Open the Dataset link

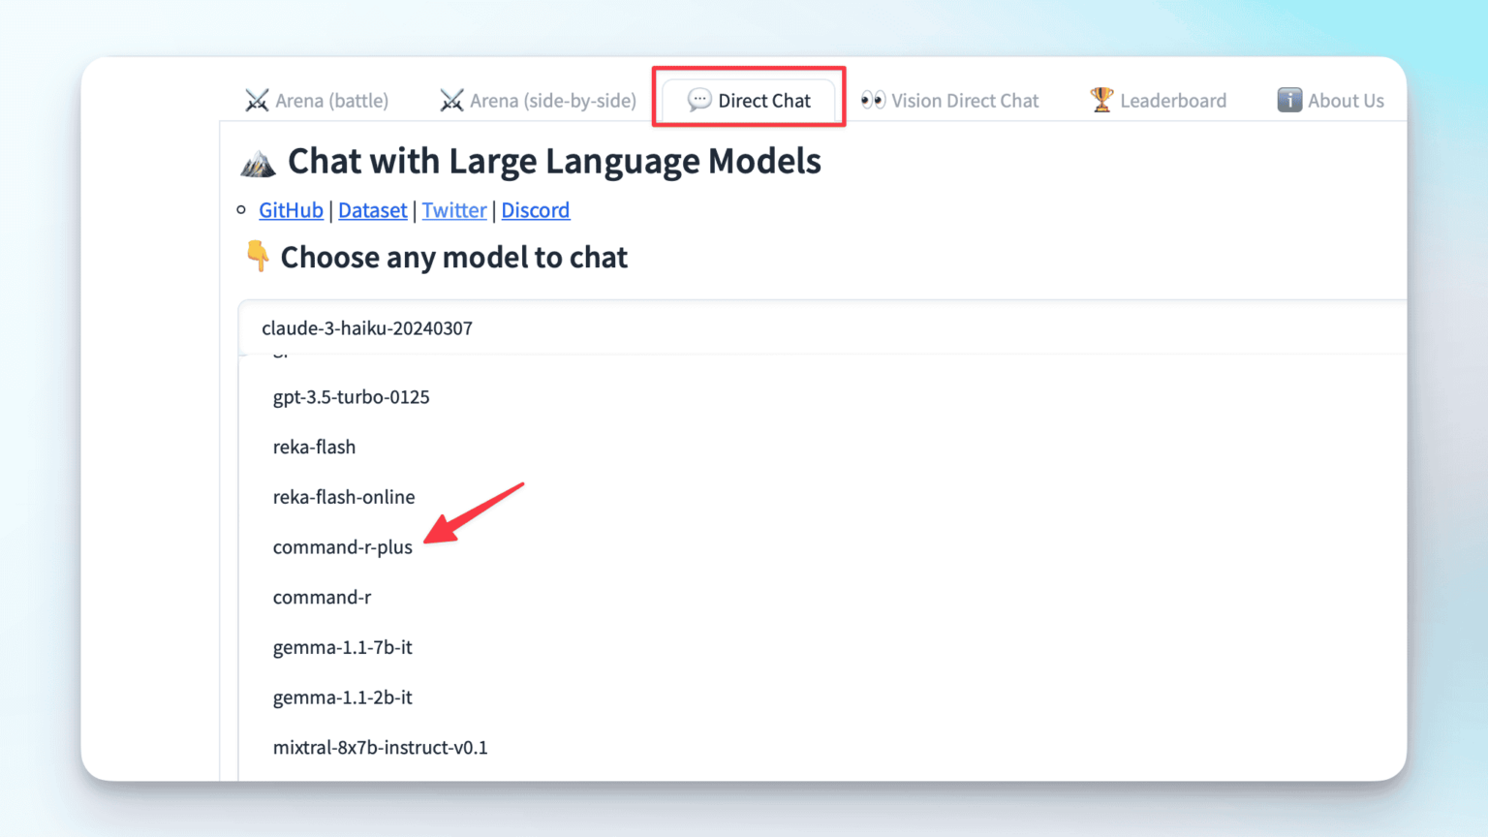click(372, 210)
